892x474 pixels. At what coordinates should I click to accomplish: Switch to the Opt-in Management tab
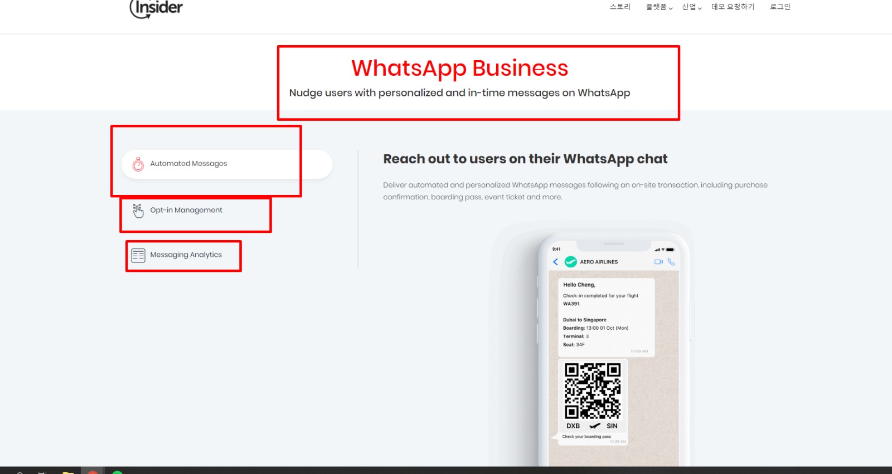click(x=186, y=210)
